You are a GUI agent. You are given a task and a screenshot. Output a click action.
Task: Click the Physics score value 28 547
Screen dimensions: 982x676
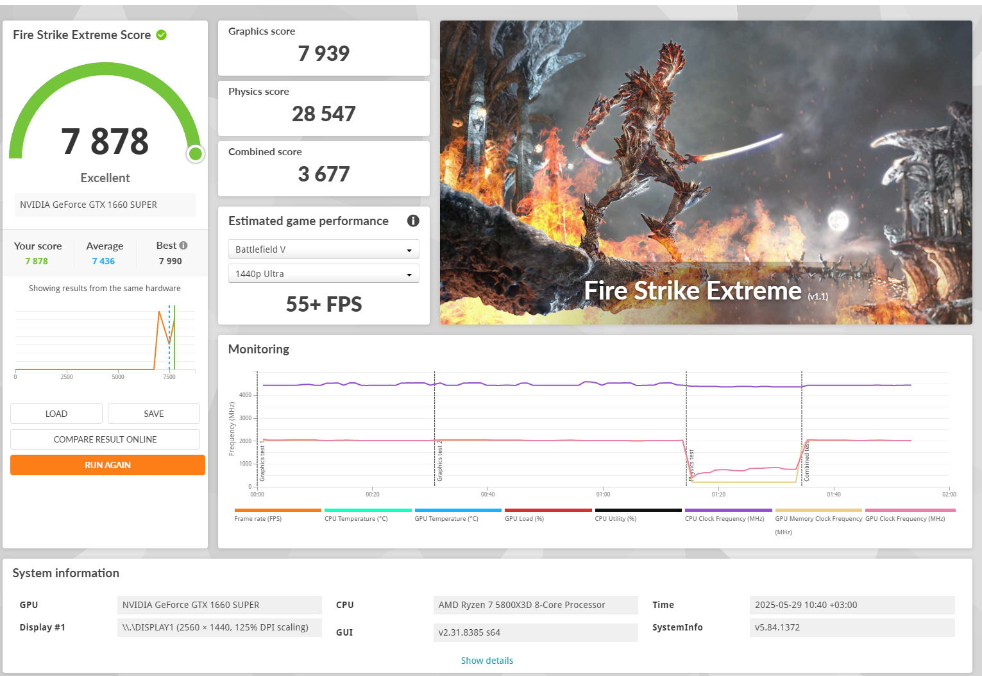(324, 114)
